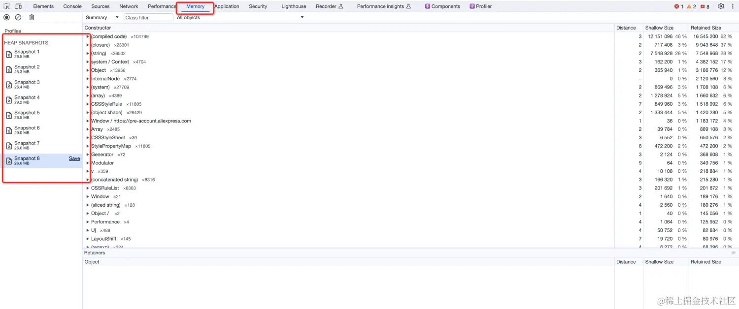The width and height of the screenshot is (739, 309).
Task: Open the Recorder tab
Action: coord(329,6)
